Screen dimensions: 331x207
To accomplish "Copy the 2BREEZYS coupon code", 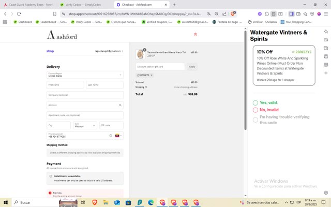I will coord(302,52).
